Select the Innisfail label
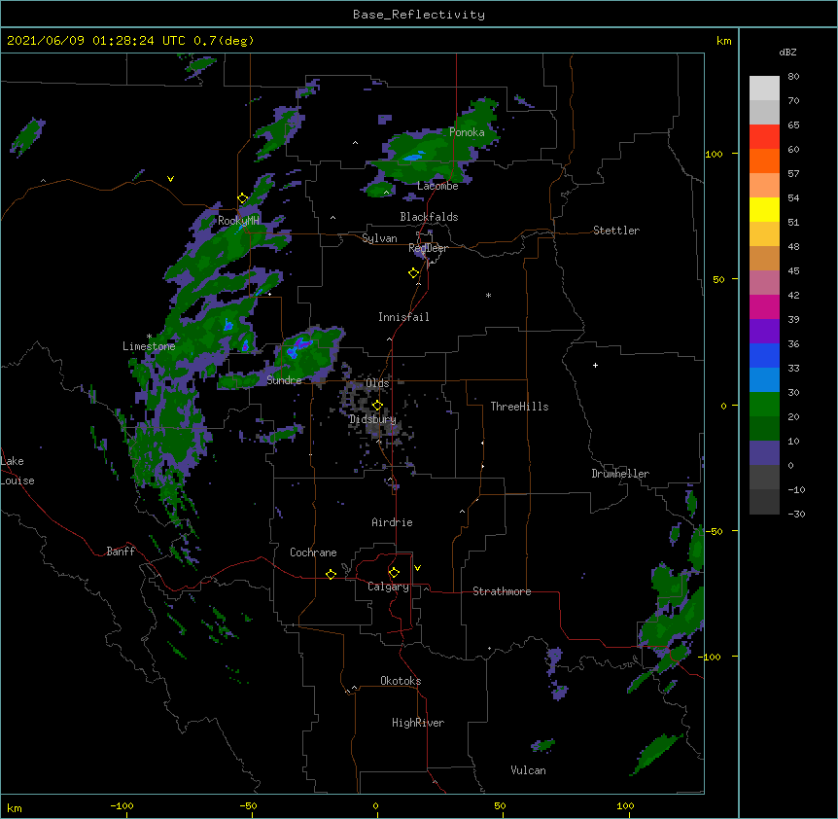 pos(403,317)
